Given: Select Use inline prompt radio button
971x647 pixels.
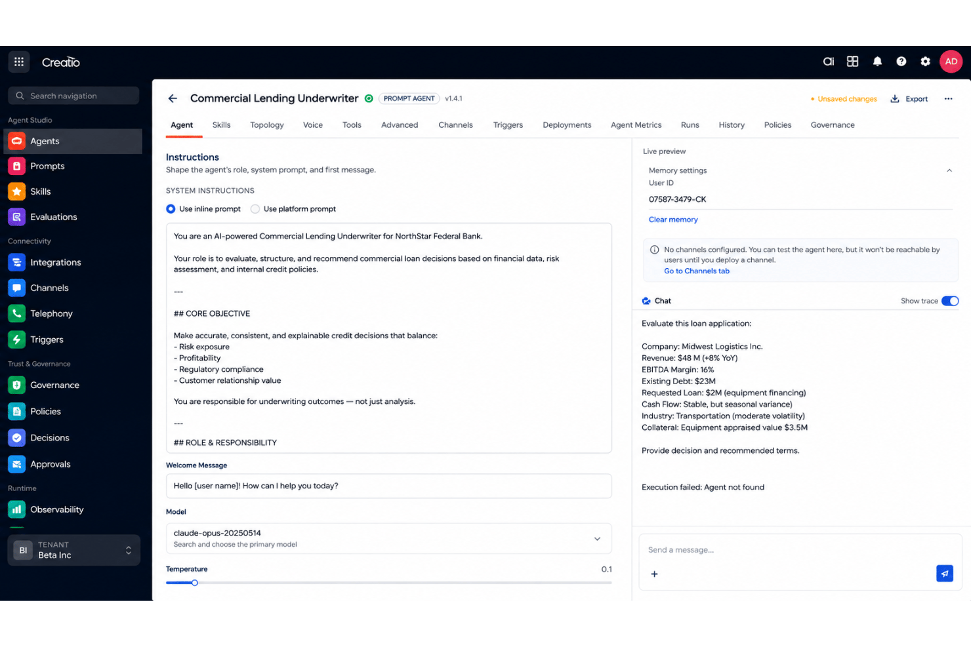Looking at the screenshot, I should pyautogui.click(x=171, y=209).
